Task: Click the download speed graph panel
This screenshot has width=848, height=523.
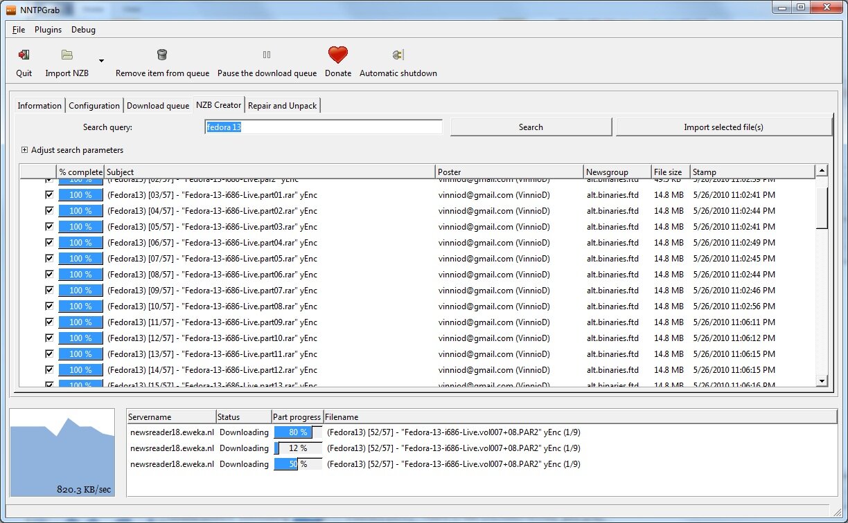Action: [x=62, y=452]
